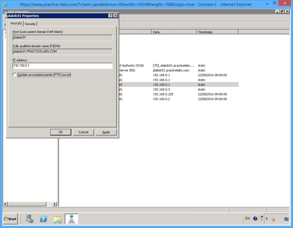Activate the DNS Manager taskbar icon
Screen dimensions: 293x228
coord(72,219)
